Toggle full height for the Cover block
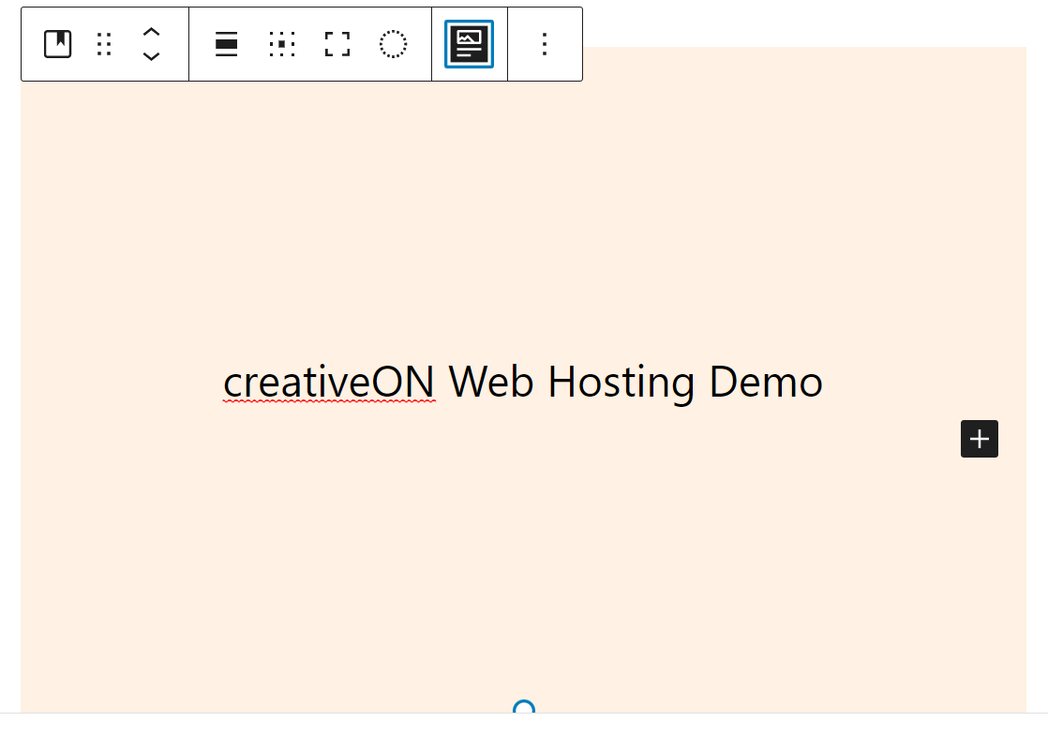The image size is (1048, 737). tap(337, 43)
